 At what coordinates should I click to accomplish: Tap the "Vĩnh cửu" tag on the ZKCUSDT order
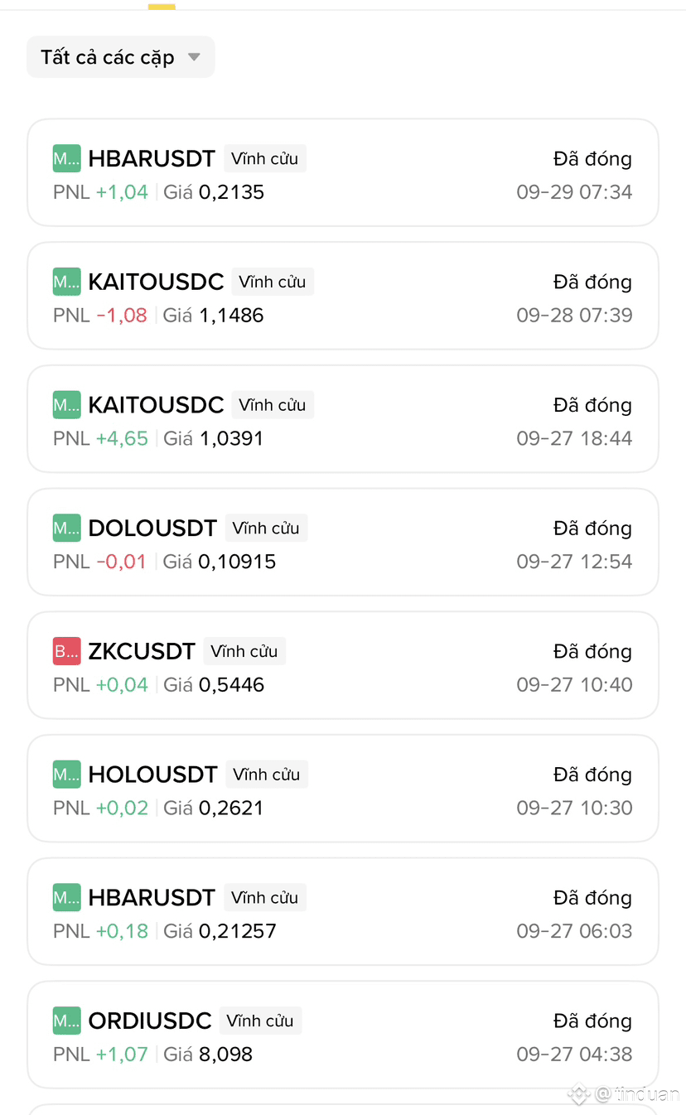click(244, 651)
